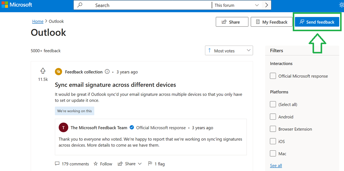The image size is (344, 171).
Task: Click the sort direction arrow icon
Action: (x=209, y=50)
